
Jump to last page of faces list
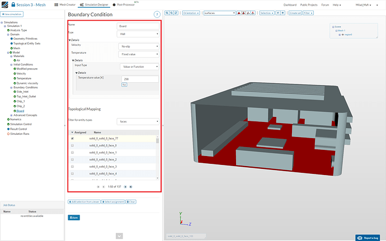click(131, 186)
